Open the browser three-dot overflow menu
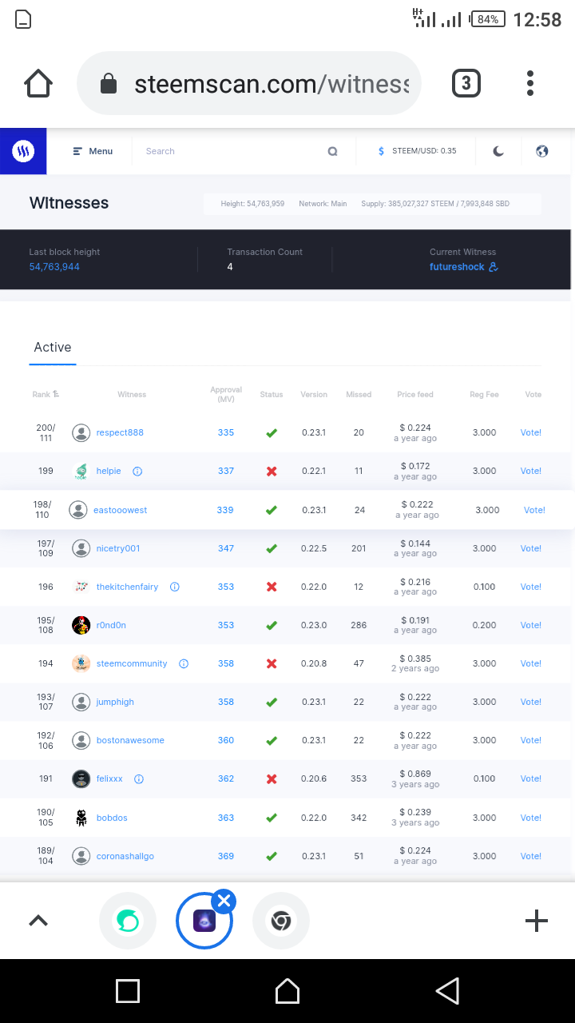The width and height of the screenshot is (575, 1023). pos(530,83)
